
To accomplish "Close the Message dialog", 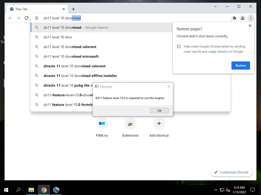I will tap(169, 86).
